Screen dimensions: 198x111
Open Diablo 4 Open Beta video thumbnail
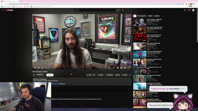[140, 38]
